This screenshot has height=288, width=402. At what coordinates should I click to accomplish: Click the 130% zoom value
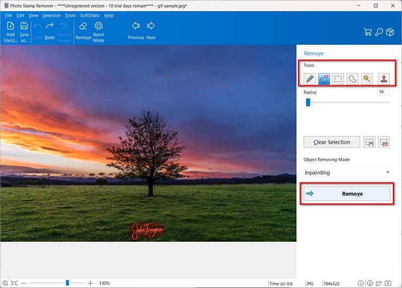(105, 283)
